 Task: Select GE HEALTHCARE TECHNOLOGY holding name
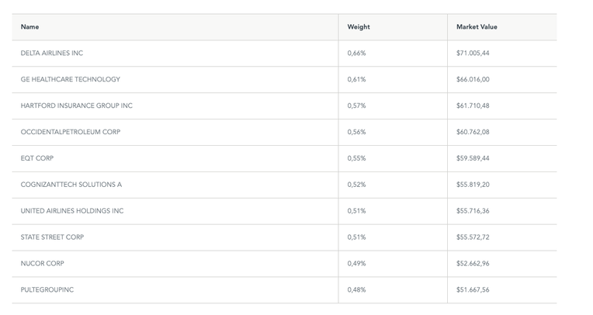(71, 80)
